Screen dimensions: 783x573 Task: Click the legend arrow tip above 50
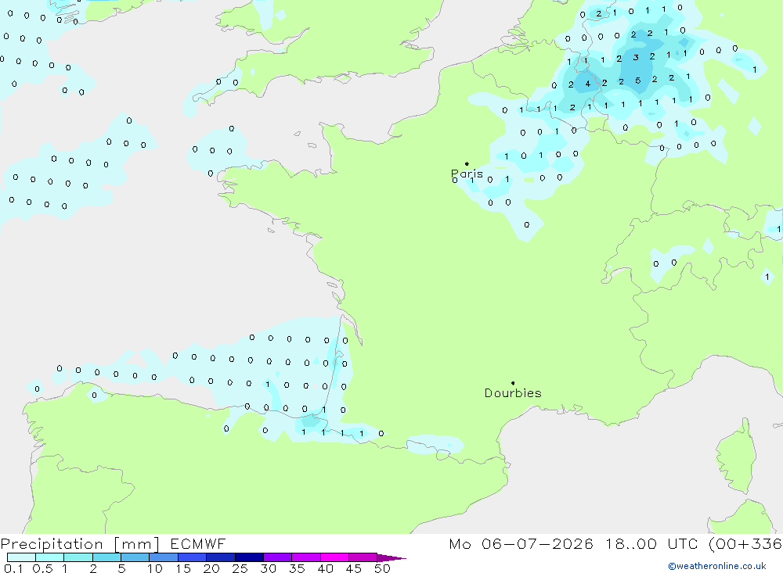pos(392,558)
